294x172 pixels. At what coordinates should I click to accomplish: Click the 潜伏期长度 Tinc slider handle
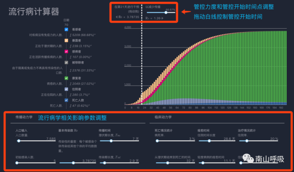[111, 141]
